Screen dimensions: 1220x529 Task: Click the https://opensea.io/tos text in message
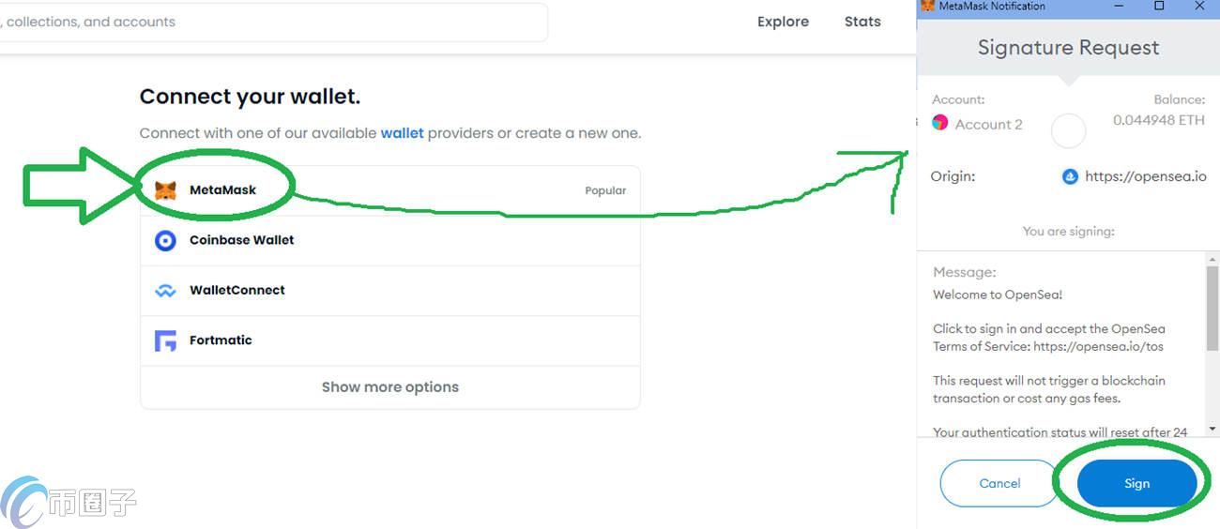(x=1098, y=346)
